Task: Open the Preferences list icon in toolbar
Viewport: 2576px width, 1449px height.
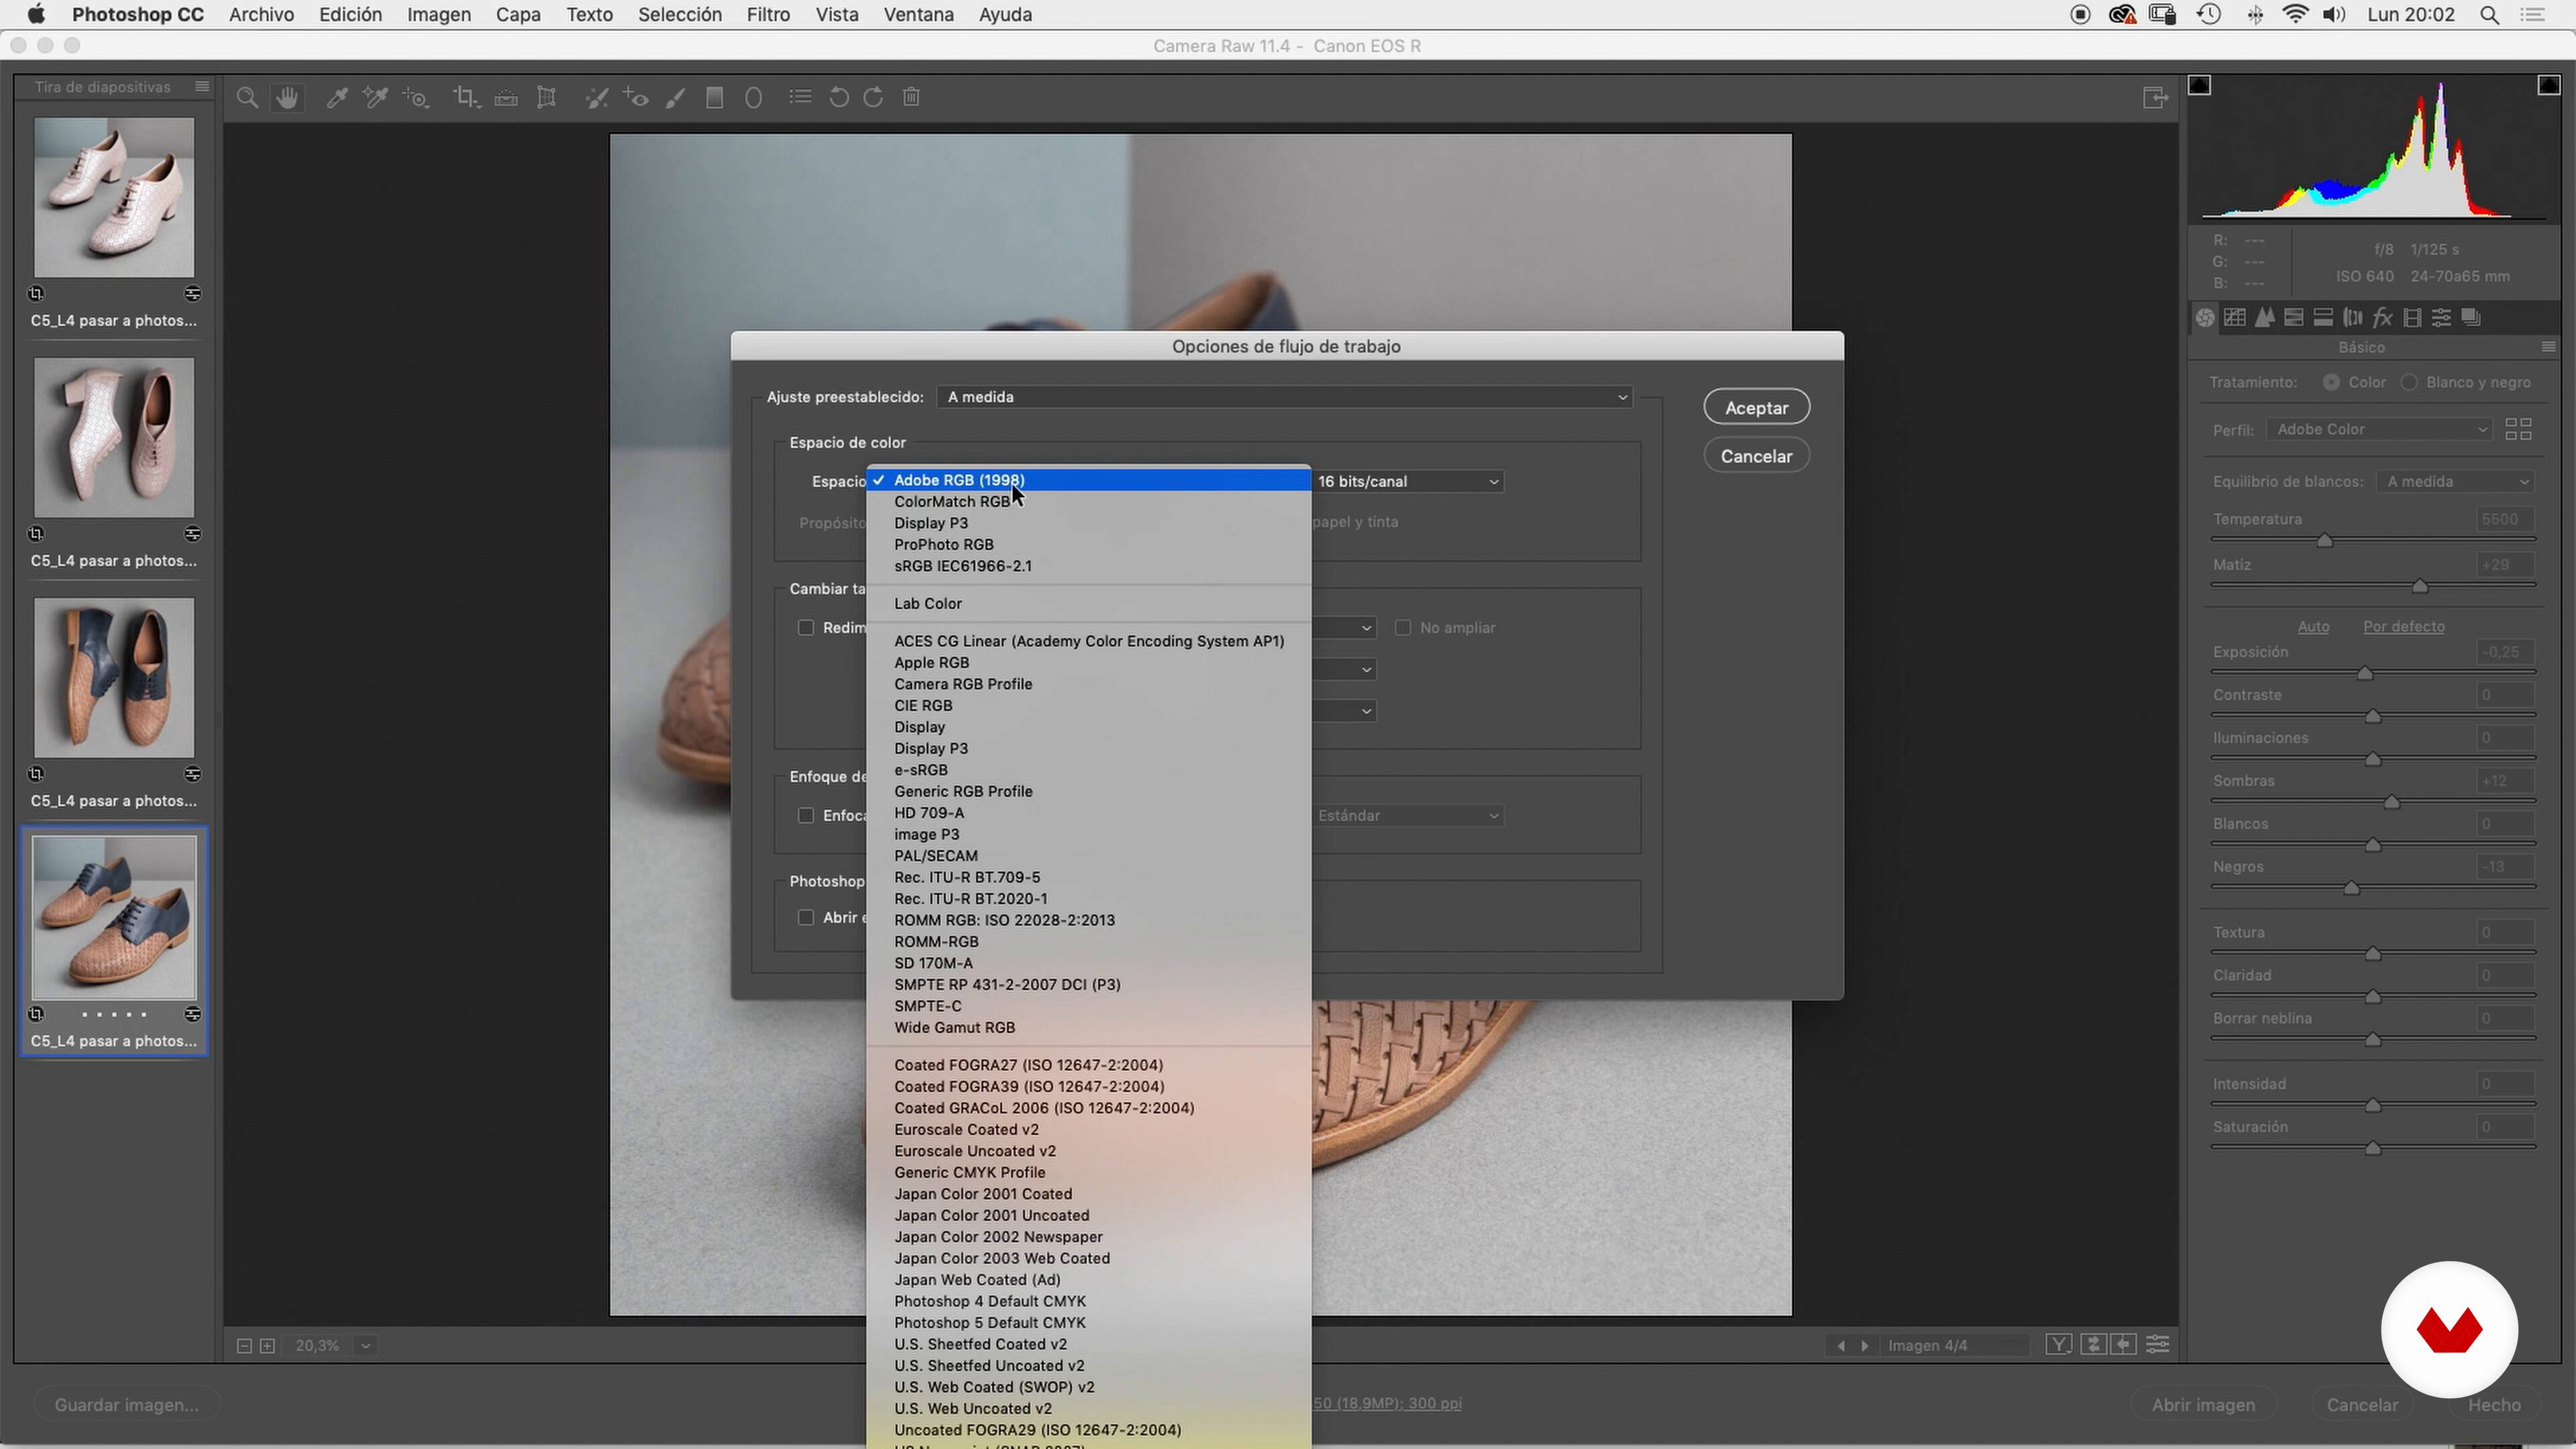Action: [800, 97]
